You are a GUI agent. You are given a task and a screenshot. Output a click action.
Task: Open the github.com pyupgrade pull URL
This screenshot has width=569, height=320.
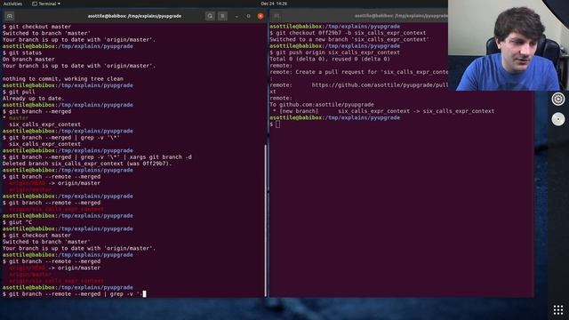point(380,85)
